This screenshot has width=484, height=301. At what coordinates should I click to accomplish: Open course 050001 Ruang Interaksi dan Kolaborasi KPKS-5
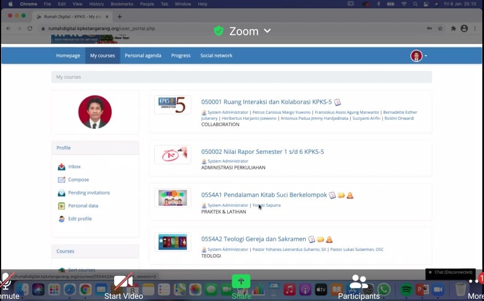(266, 102)
